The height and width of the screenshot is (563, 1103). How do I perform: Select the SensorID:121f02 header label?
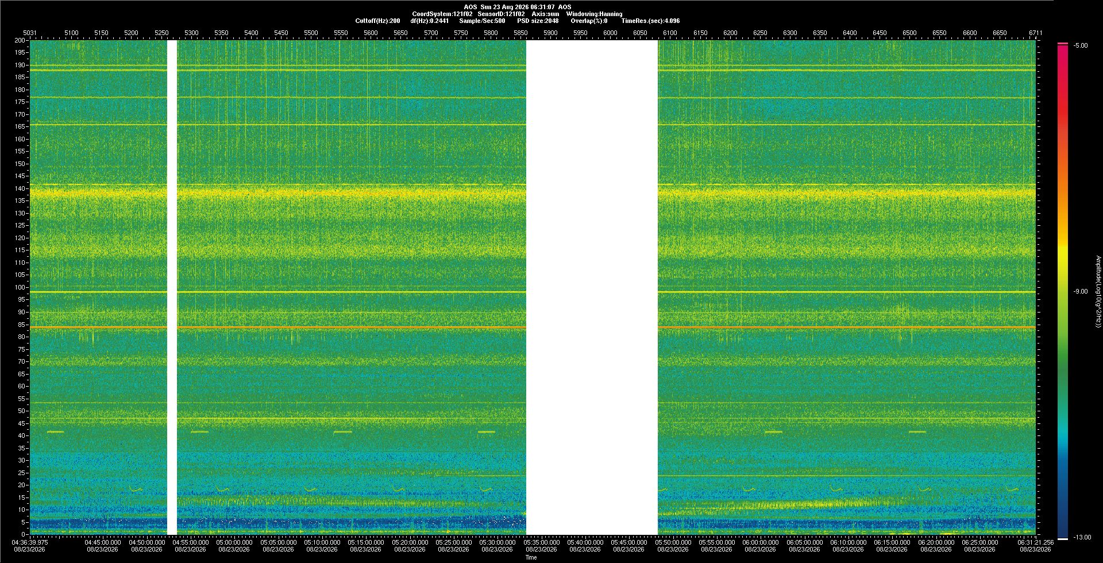tap(501, 14)
